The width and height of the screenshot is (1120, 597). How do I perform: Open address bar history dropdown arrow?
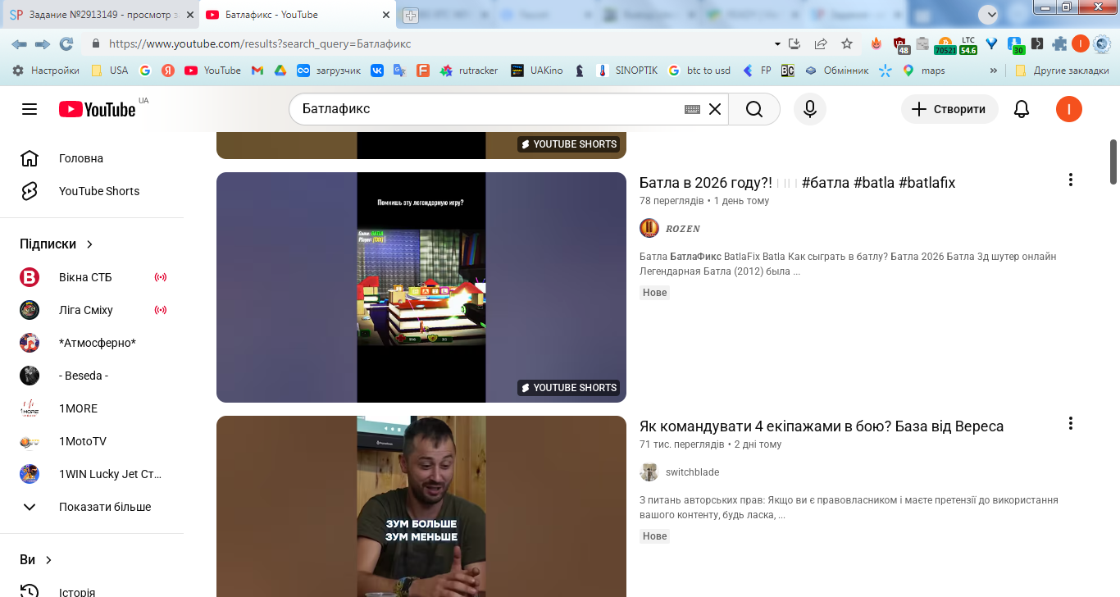click(777, 43)
